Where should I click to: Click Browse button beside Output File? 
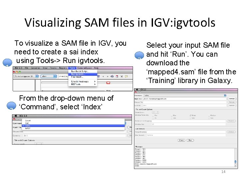pyautogui.click(x=232, y=102)
